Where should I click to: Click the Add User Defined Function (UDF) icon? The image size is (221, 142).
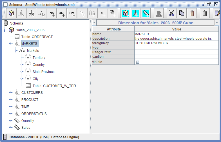click(x=62, y=13)
